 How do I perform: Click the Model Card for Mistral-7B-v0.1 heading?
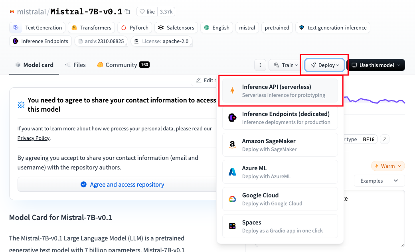point(61,218)
